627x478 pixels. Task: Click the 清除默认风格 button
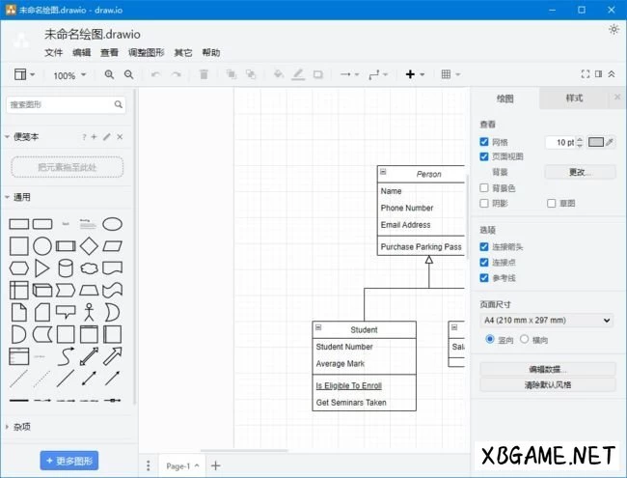(x=546, y=384)
